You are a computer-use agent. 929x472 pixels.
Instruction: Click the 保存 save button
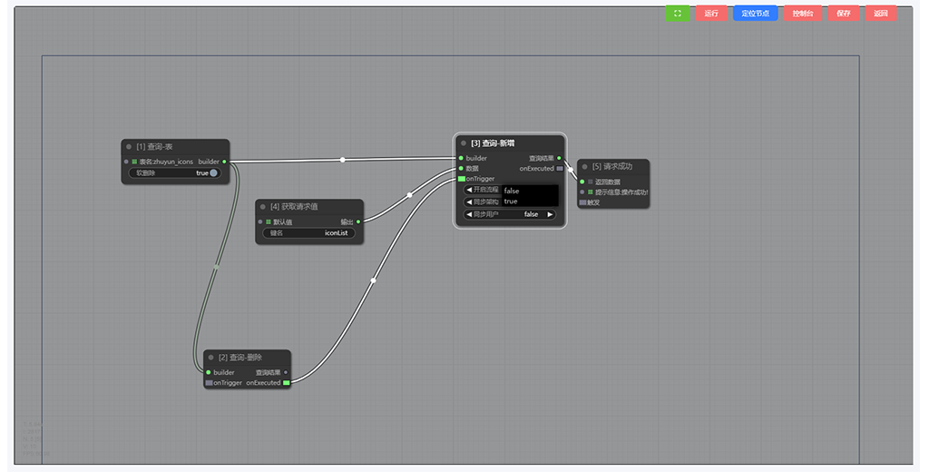coord(844,13)
